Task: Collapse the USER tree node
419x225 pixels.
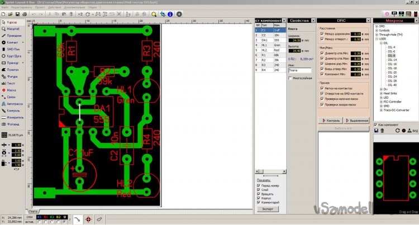Action: 376,38
